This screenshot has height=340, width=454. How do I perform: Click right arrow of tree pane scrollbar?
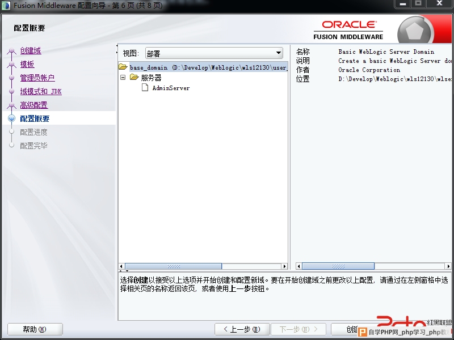(285, 266)
